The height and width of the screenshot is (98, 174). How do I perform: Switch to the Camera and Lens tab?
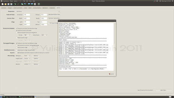click(18, 8)
